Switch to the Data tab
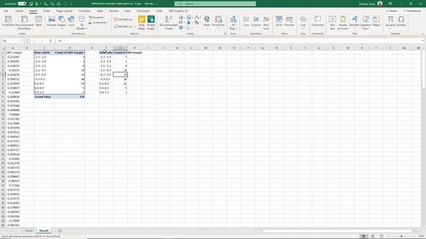Screen dimensions: 426x239 point(100,11)
